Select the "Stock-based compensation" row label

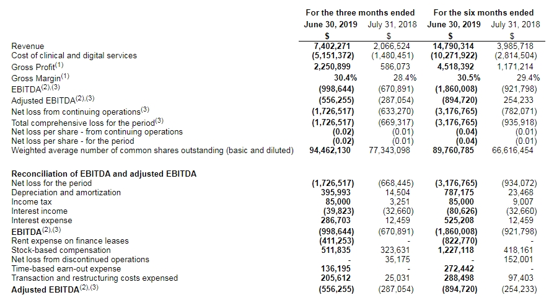pos(61,250)
